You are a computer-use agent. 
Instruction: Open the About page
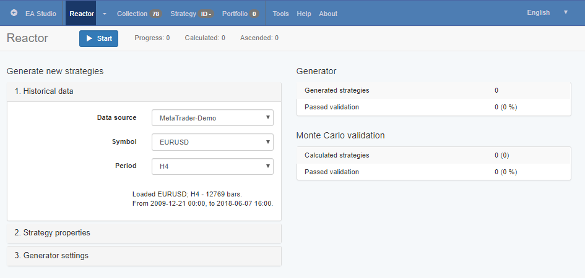point(328,14)
